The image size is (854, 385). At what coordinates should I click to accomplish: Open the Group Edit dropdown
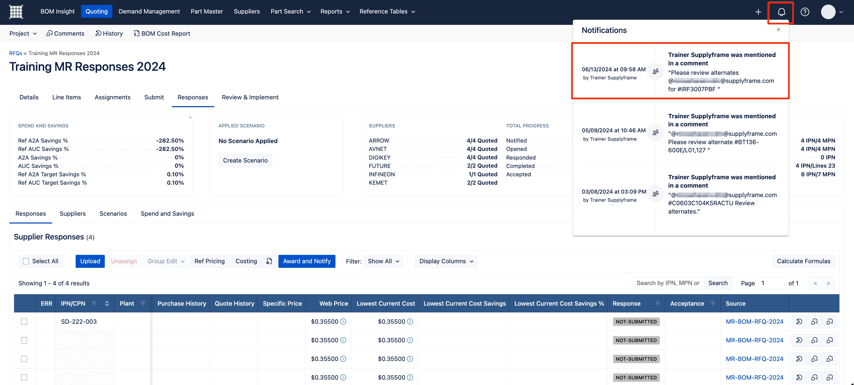click(x=166, y=261)
